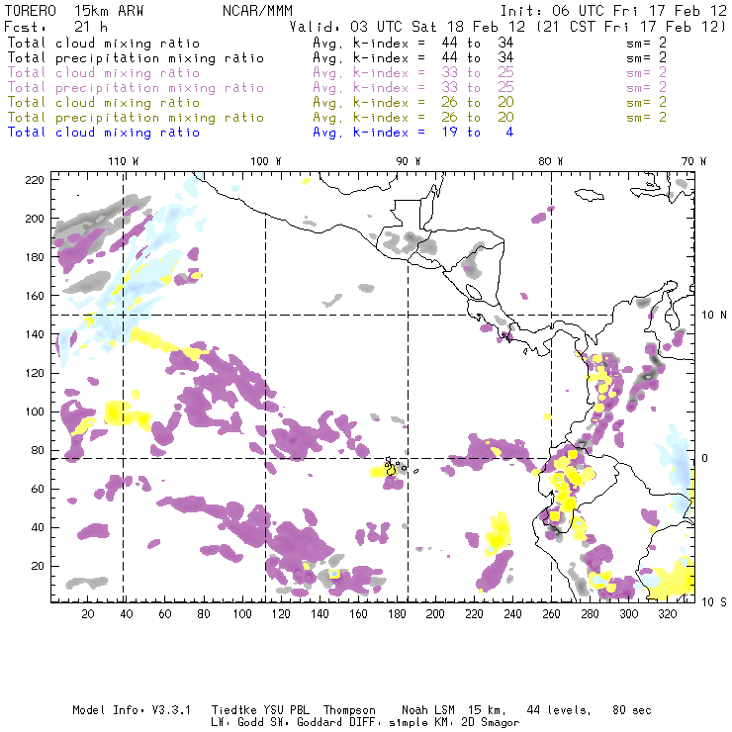The height and width of the screenshot is (732, 732).
Task: Click the '20' label on the horizontal axis
Action: point(88,614)
